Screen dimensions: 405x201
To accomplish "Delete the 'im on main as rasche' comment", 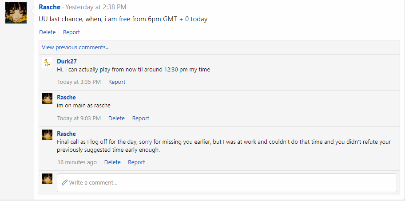I will (116, 118).
